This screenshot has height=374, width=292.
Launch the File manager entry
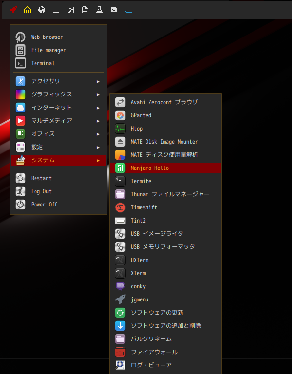click(58, 50)
